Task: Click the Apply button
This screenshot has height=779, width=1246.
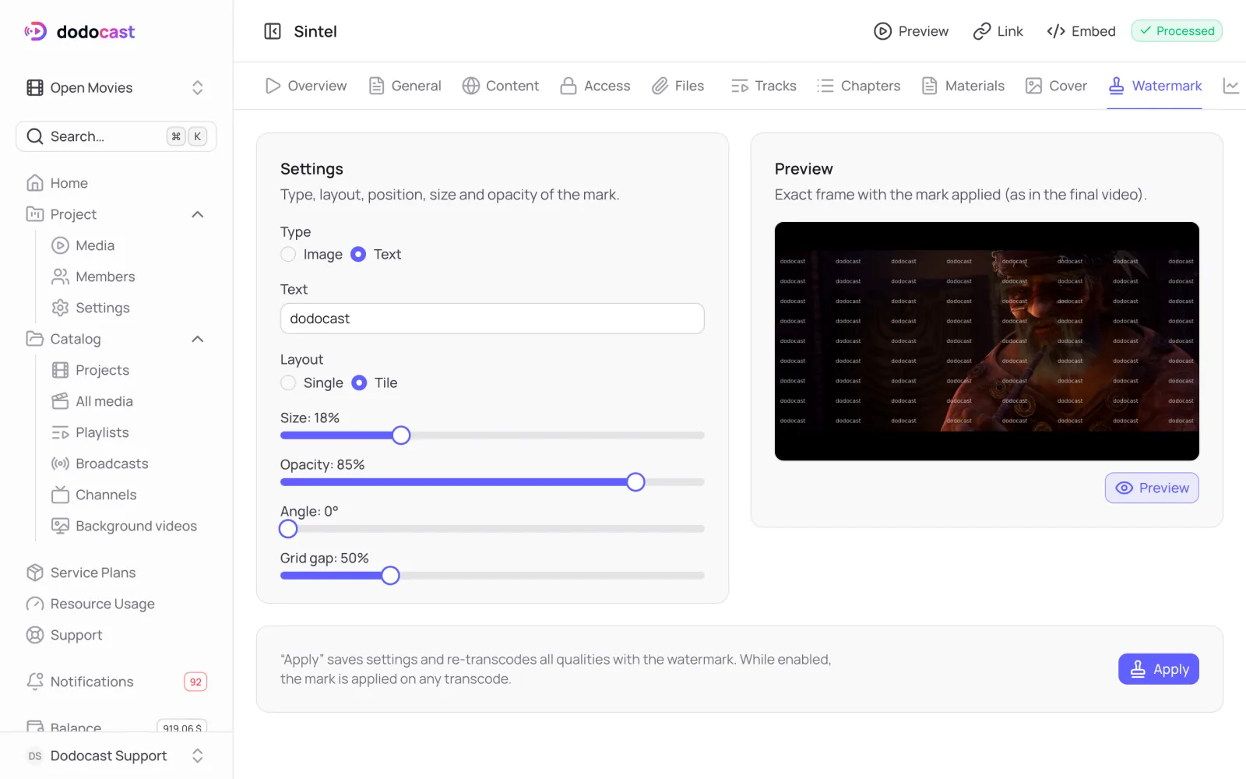Action: [1159, 669]
